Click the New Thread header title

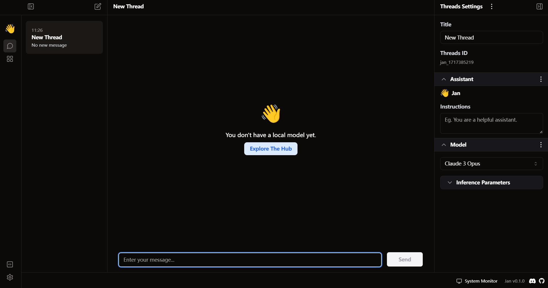click(x=128, y=6)
